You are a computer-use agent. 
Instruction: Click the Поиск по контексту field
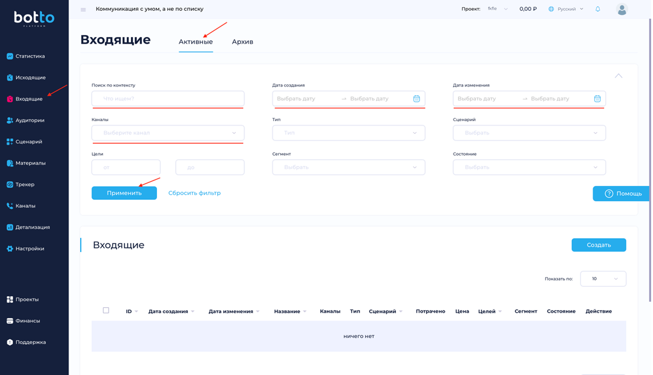point(168,99)
